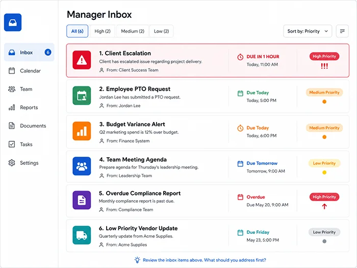Click From: Compliance Team sender text

(130, 210)
